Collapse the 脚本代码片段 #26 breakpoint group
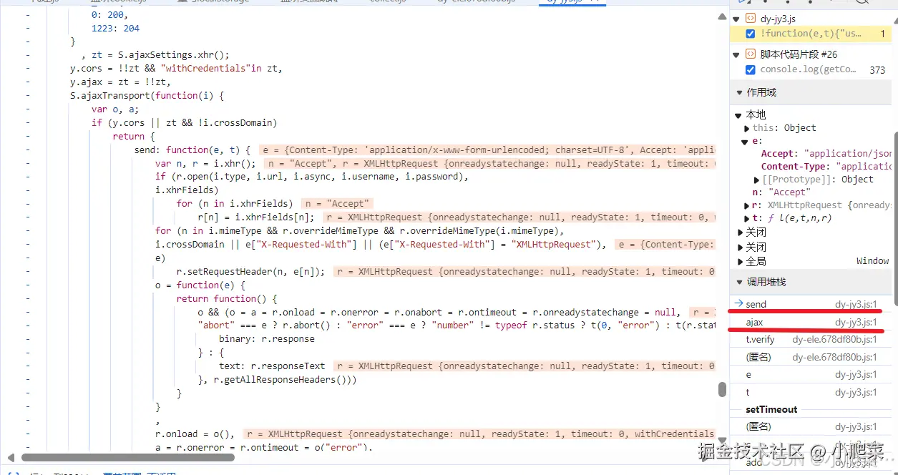Screen dimensions: 898x475 [x=737, y=54]
